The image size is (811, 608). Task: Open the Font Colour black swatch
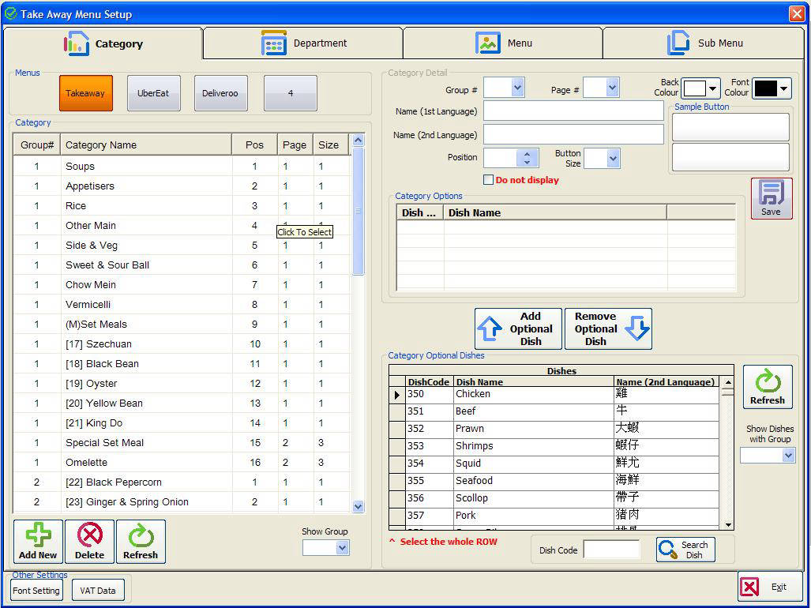pyautogui.click(x=771, y=88)
